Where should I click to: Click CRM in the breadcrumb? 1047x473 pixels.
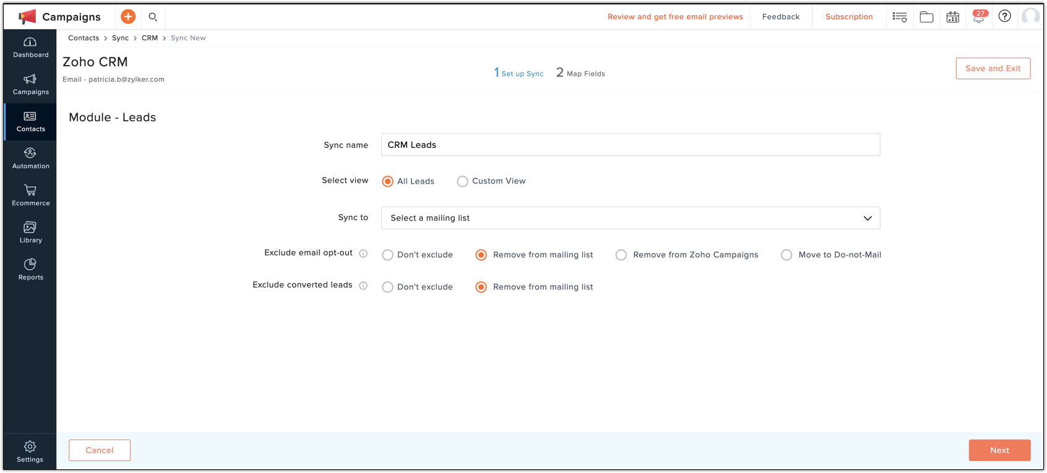pyautogui.click(x=150, y=38)
